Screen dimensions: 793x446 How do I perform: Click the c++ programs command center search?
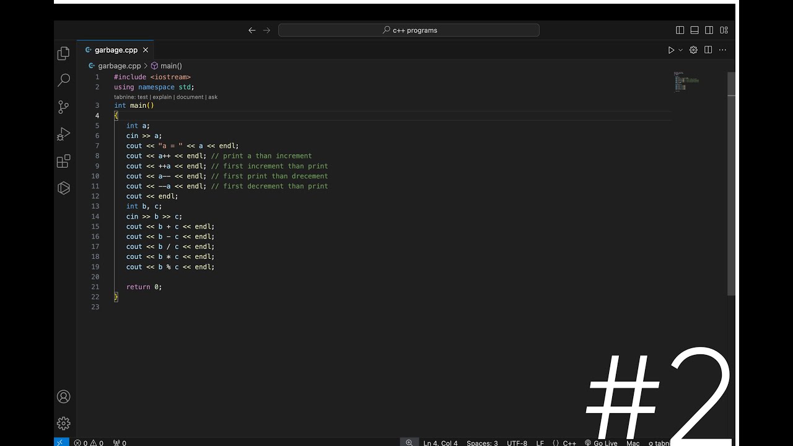(409, 30)
